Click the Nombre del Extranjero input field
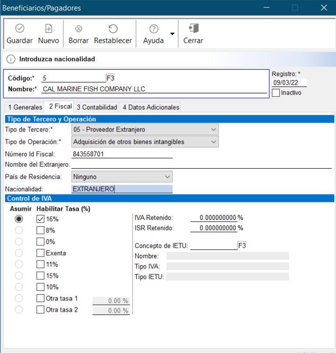The height and width of the screenshot is (353, 336). click(201, 164)
